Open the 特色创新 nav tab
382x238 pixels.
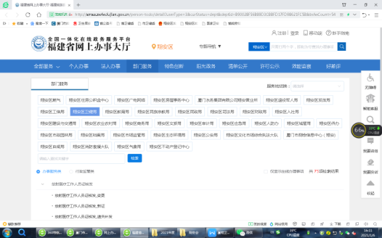pyautogui.click(x=174, y=66)
